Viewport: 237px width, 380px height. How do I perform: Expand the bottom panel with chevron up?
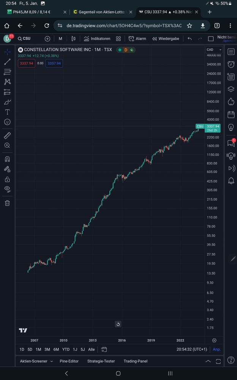click(208, 361)
